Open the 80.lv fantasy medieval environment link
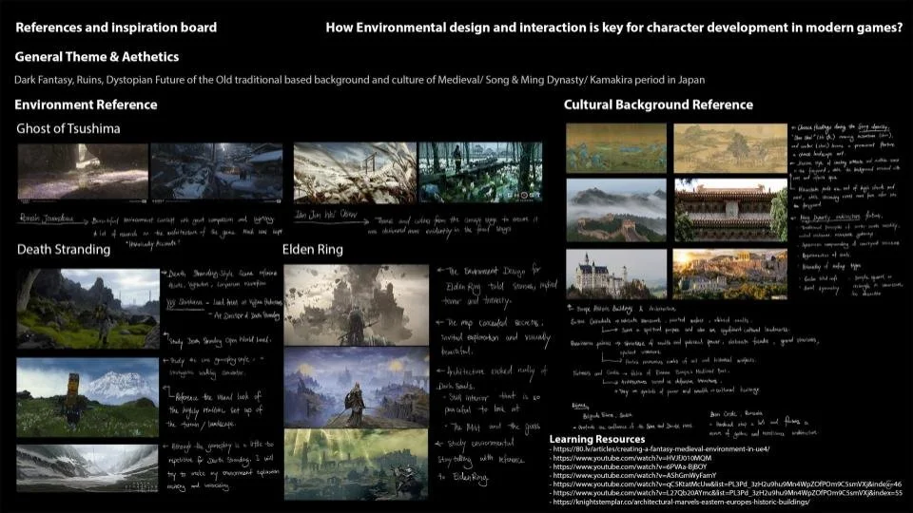The width and height of the screenshot is (913, 513). pyautogui.click(x=661, y=449)
